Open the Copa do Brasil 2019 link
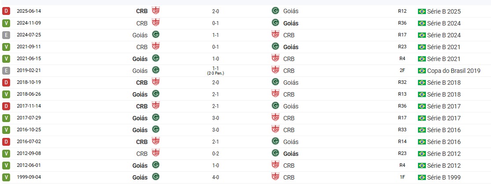The height and width of the screenshot is (191, 491). 454,70
